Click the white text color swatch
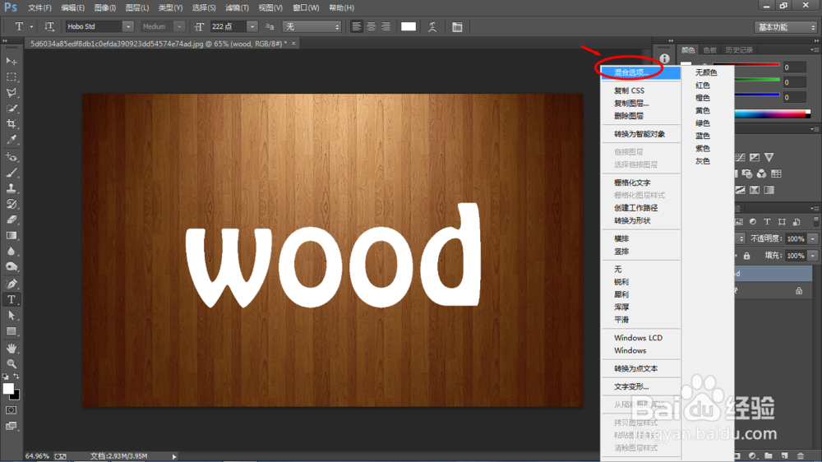Screen dimensions: 822x462 click(409, 27)
